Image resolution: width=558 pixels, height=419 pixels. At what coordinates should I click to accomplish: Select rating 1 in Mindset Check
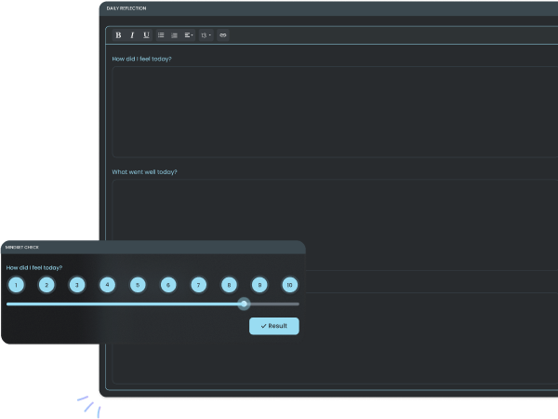[17, 284]
